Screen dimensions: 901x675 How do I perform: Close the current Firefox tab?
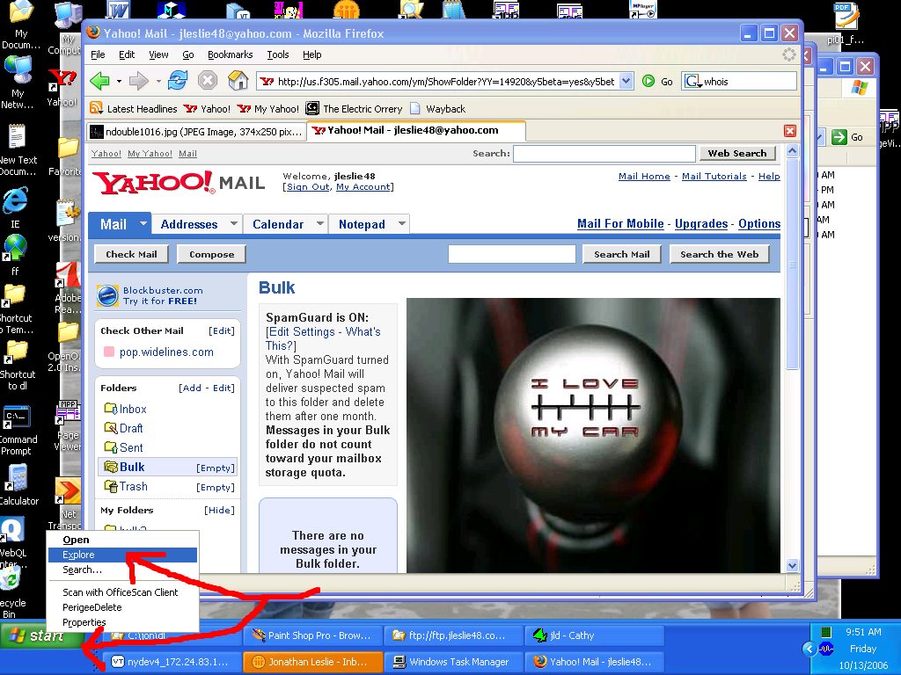click(x=789, y=131)
